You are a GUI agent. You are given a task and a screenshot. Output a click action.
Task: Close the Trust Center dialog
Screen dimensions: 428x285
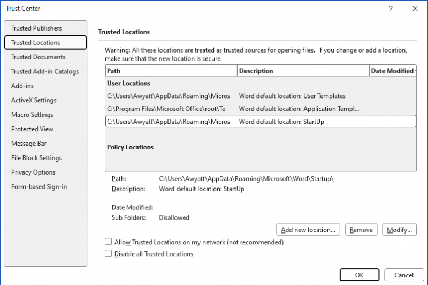click(415, 9)
